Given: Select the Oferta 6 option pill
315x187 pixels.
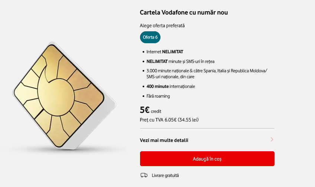Looking at the screenshot, I should tap(150, 37).
